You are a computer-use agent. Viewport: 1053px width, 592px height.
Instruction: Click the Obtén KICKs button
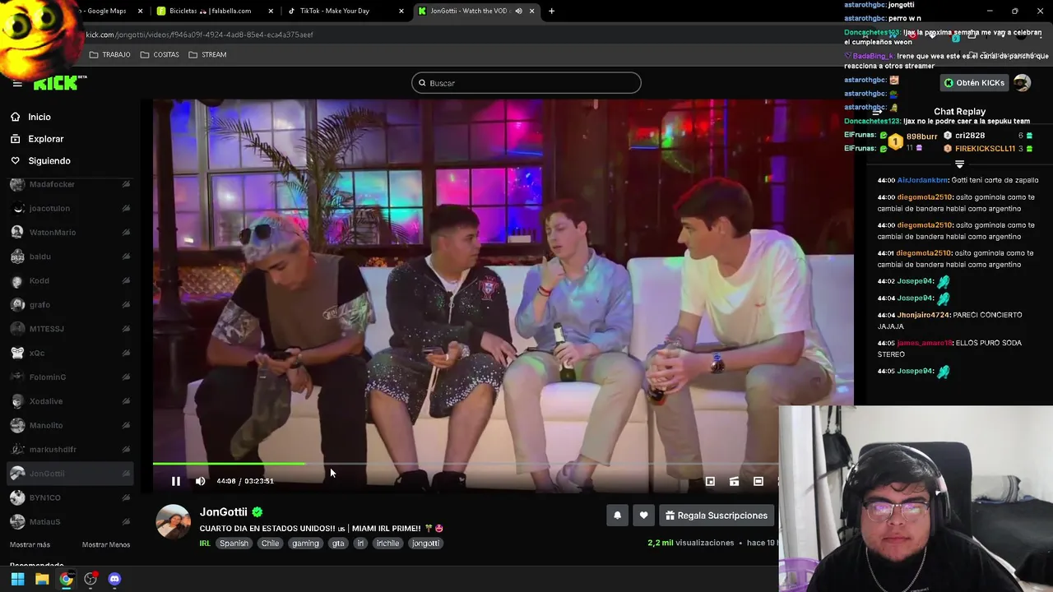(x=974, y=83)
